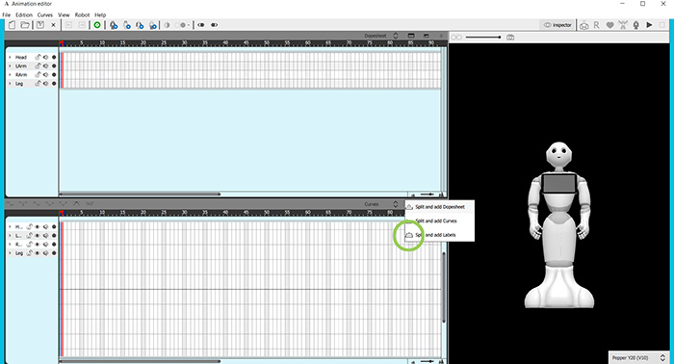Mute the R.. row in Curves panel

45,244
